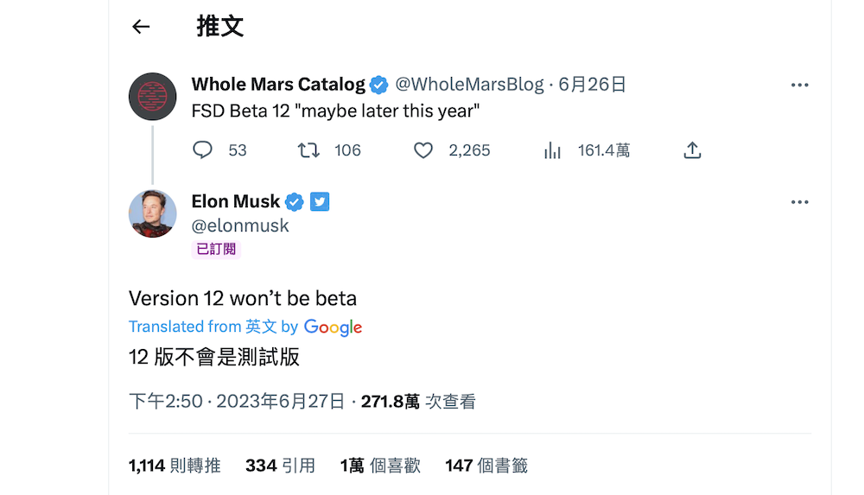The height and width of the screenshot is (495, 864).
Task: Click the Twitter affiliation badge beside Elon Musk
Action: coord(320,202)
